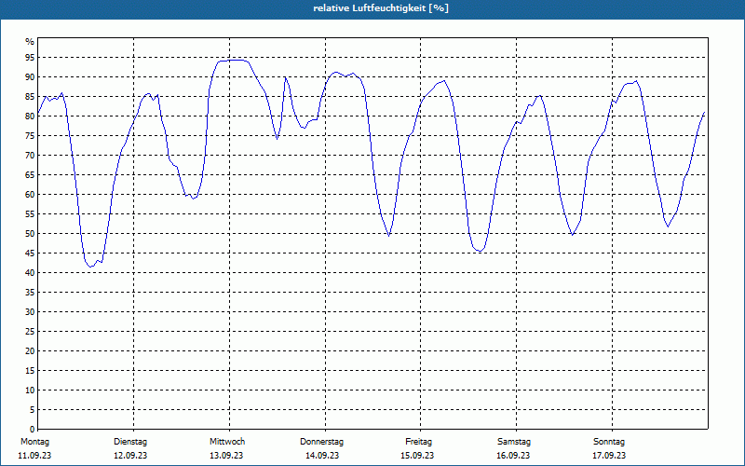Click the 'Samstag' day label
The image size is (745, 466).
tap(514, 442)
